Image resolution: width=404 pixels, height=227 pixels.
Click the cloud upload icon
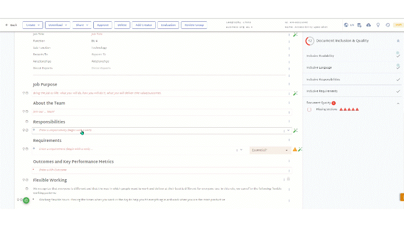(x=368, y=25)
